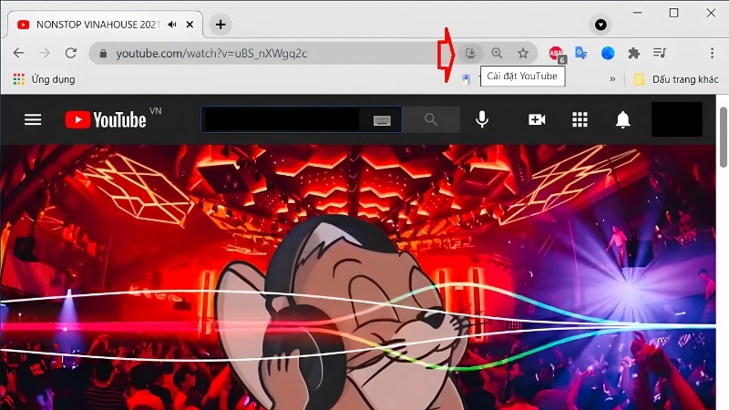
Task: Click the video player to pause
Action: click(x=358, y=277)
